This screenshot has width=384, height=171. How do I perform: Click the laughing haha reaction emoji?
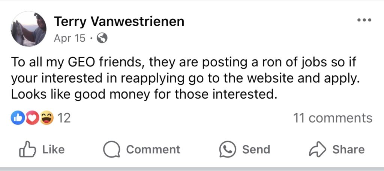click(46, 118)
